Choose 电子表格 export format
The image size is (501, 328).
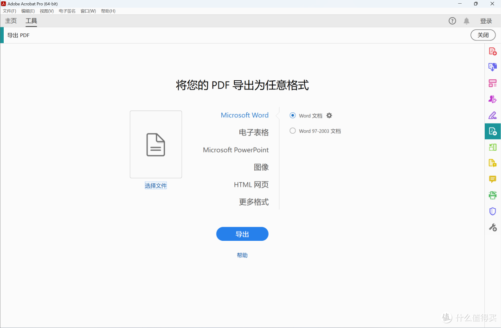coord(254,132)
